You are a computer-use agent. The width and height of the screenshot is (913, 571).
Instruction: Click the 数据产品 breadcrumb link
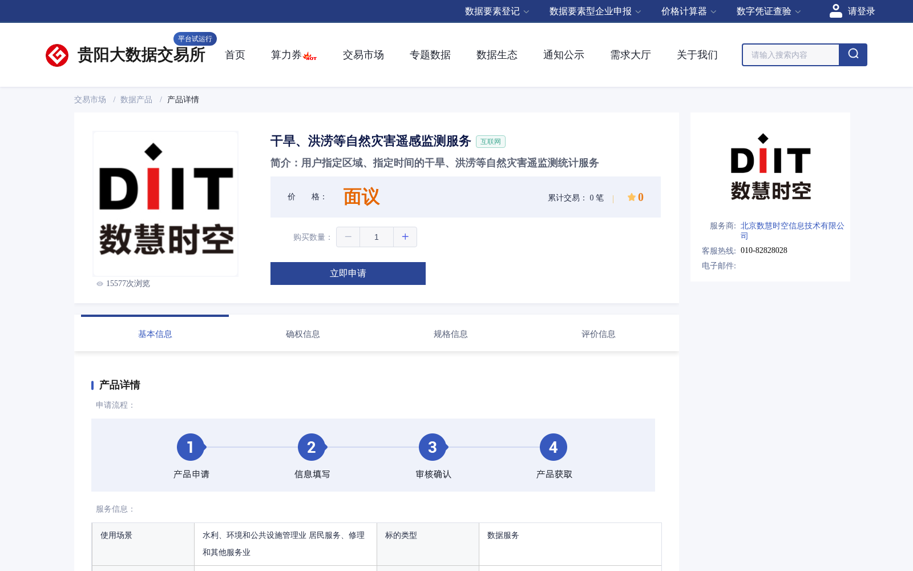pyautogui.click(x=136, y=99)
